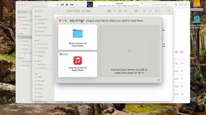Image resolution: width=206 pixels, height=115 pixels.
Task: Skip to next track in Music
Action: (72, 5)
